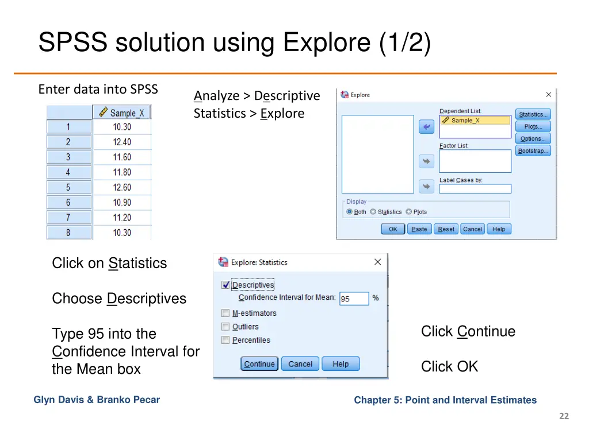Open the Plots... button in Explore dialog
589x441 pixels.
point(533,126)
